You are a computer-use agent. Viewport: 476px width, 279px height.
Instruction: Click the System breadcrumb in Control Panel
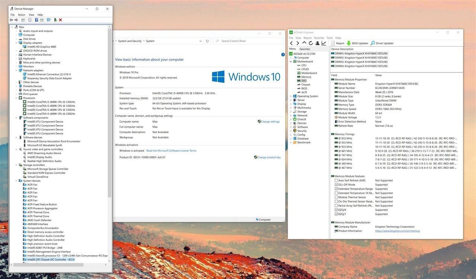150,41
